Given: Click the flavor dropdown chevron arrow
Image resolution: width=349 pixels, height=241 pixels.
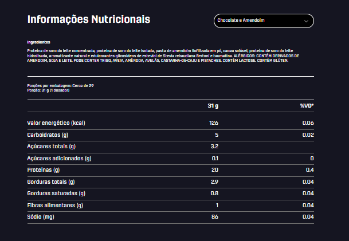Looking at the screenshot, I should [307, 22].
